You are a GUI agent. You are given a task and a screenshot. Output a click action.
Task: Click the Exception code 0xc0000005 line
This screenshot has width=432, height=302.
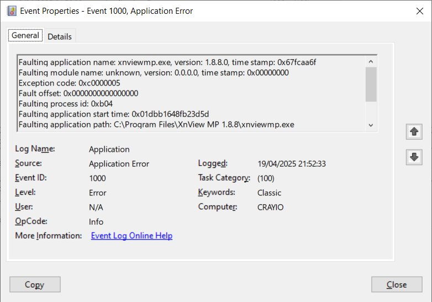pyautogui.click(x=69, y=83)
